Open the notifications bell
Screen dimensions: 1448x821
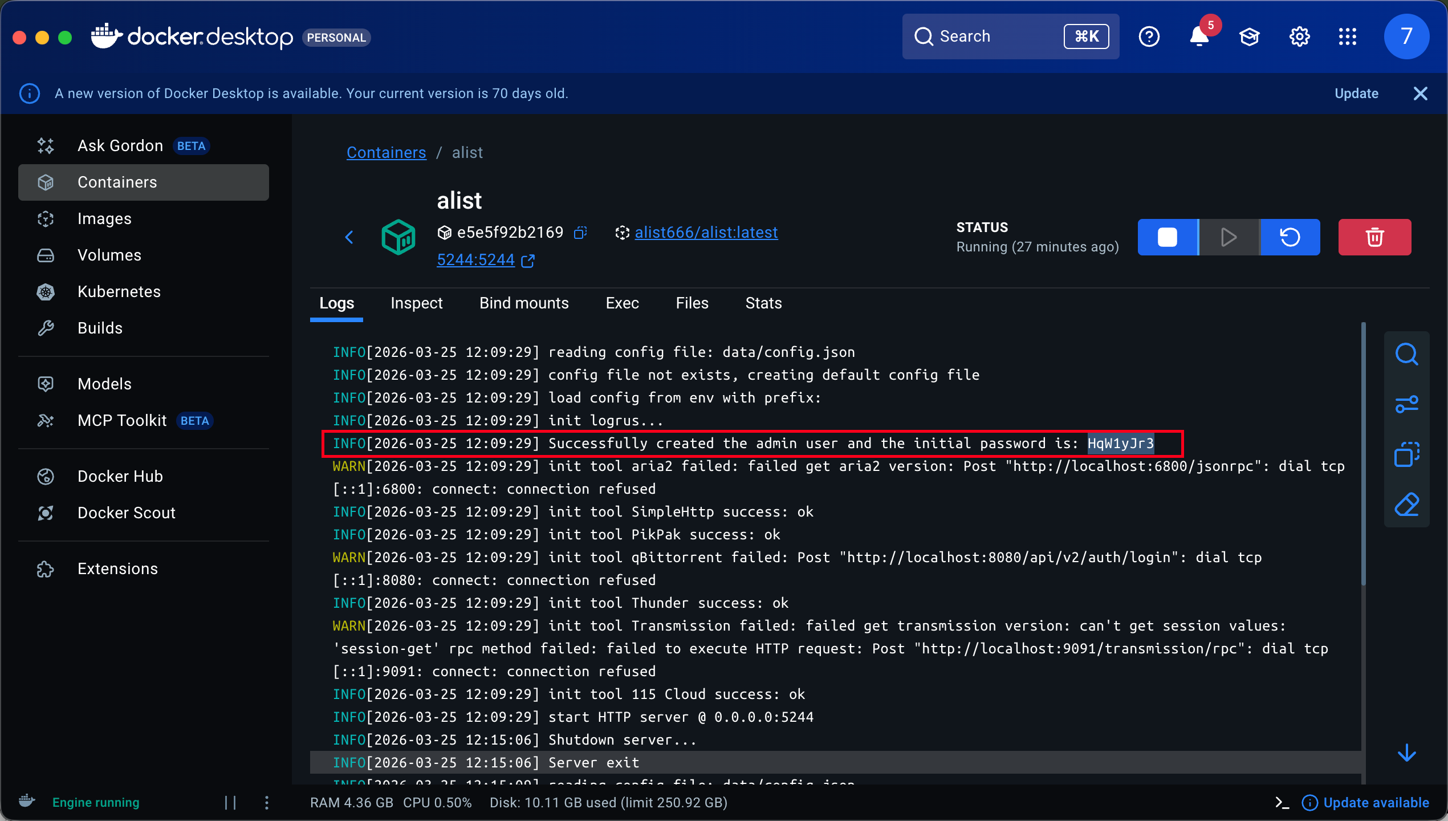click(x=1199, y=37)
